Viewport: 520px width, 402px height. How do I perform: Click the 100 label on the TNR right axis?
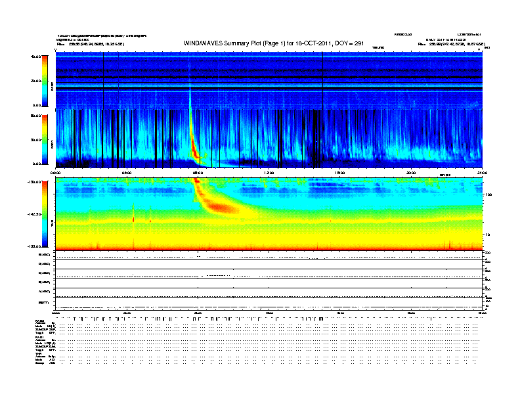click(x=488, y=194)
